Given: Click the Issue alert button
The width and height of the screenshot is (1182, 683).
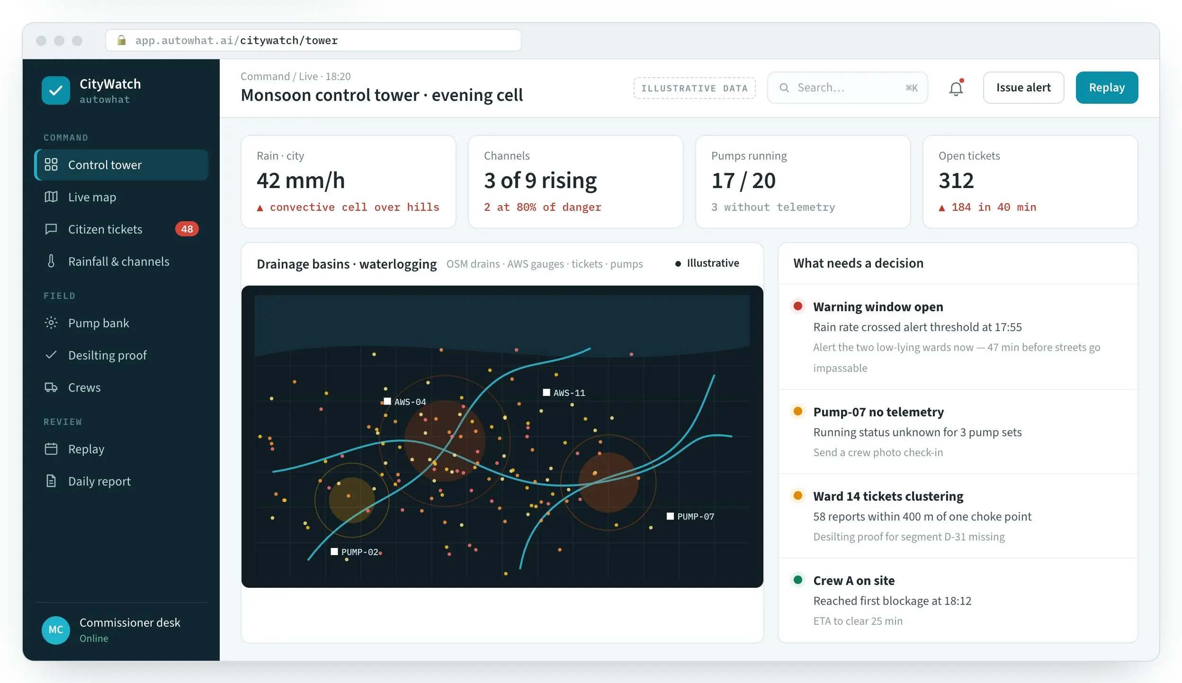Looking at the screenshot, I should click(1023, 88).
